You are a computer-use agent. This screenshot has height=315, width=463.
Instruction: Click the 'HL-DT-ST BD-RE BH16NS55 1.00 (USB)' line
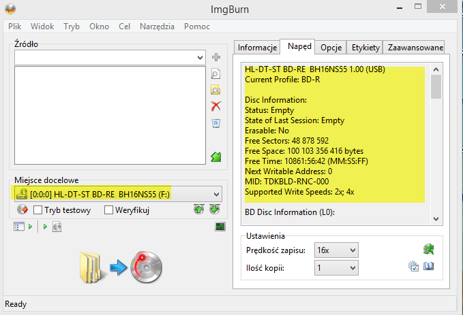(x=315, y=69)
